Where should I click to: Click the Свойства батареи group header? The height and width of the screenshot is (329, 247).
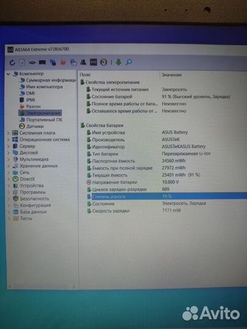[x=102, y=126]
